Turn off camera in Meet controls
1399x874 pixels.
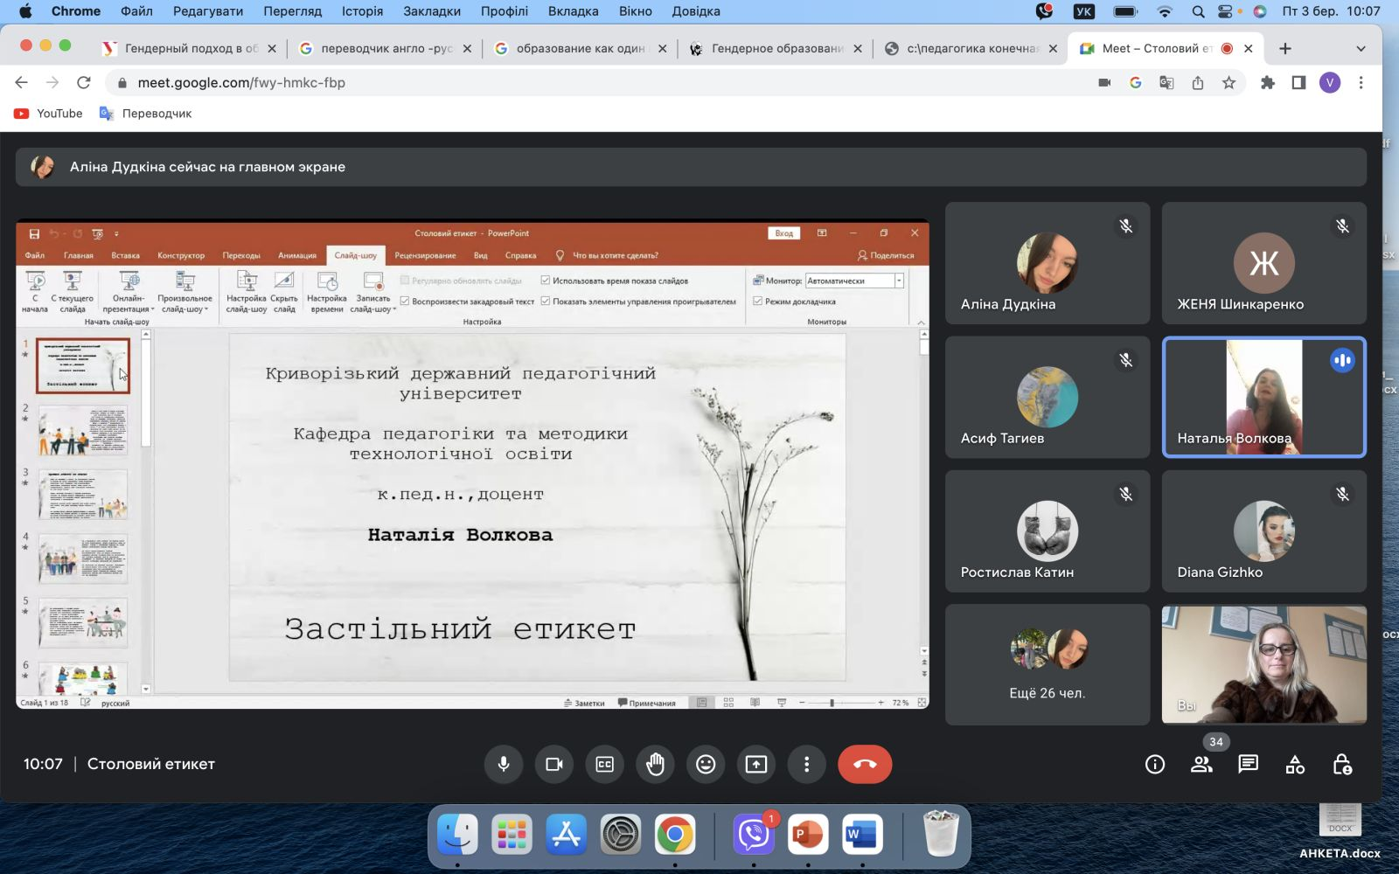point(554,764)
